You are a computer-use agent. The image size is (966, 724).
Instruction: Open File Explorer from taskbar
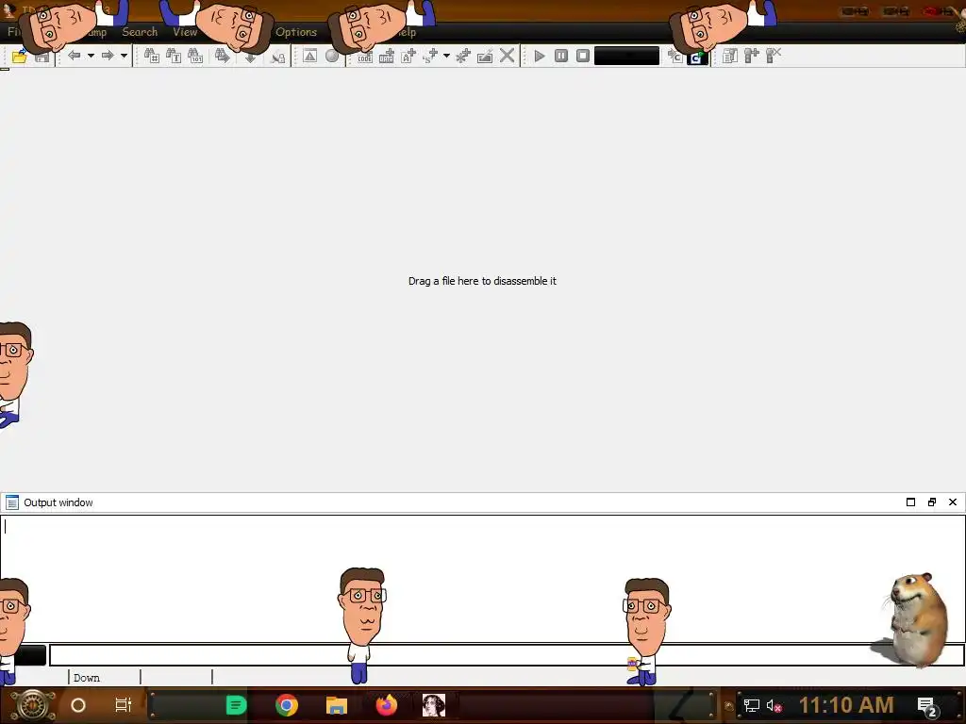point(337,705)
